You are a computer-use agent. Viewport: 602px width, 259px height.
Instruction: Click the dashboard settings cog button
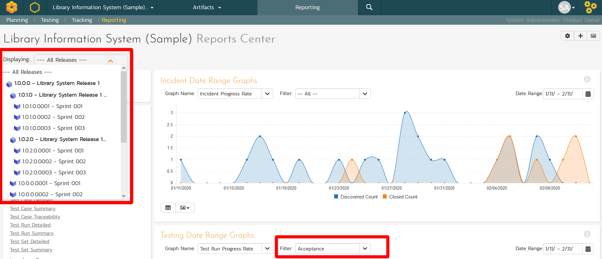point(567,36)
